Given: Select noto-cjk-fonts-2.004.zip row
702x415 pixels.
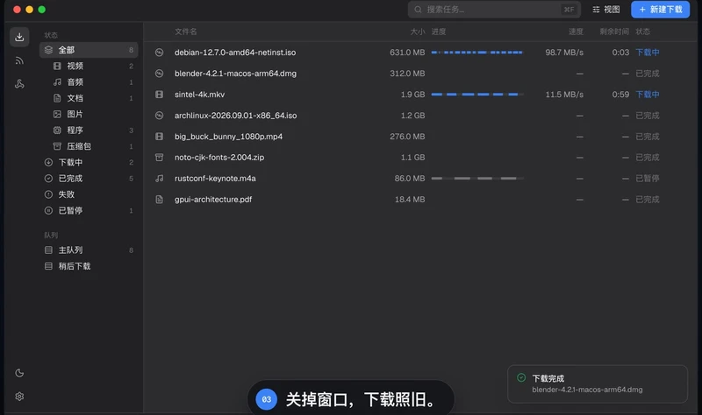Looking at the screenshot, I should 420,158.
